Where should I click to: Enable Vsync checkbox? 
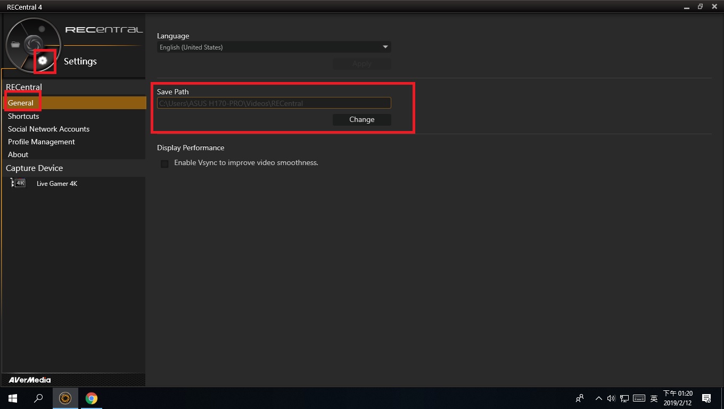coord(164,163)
